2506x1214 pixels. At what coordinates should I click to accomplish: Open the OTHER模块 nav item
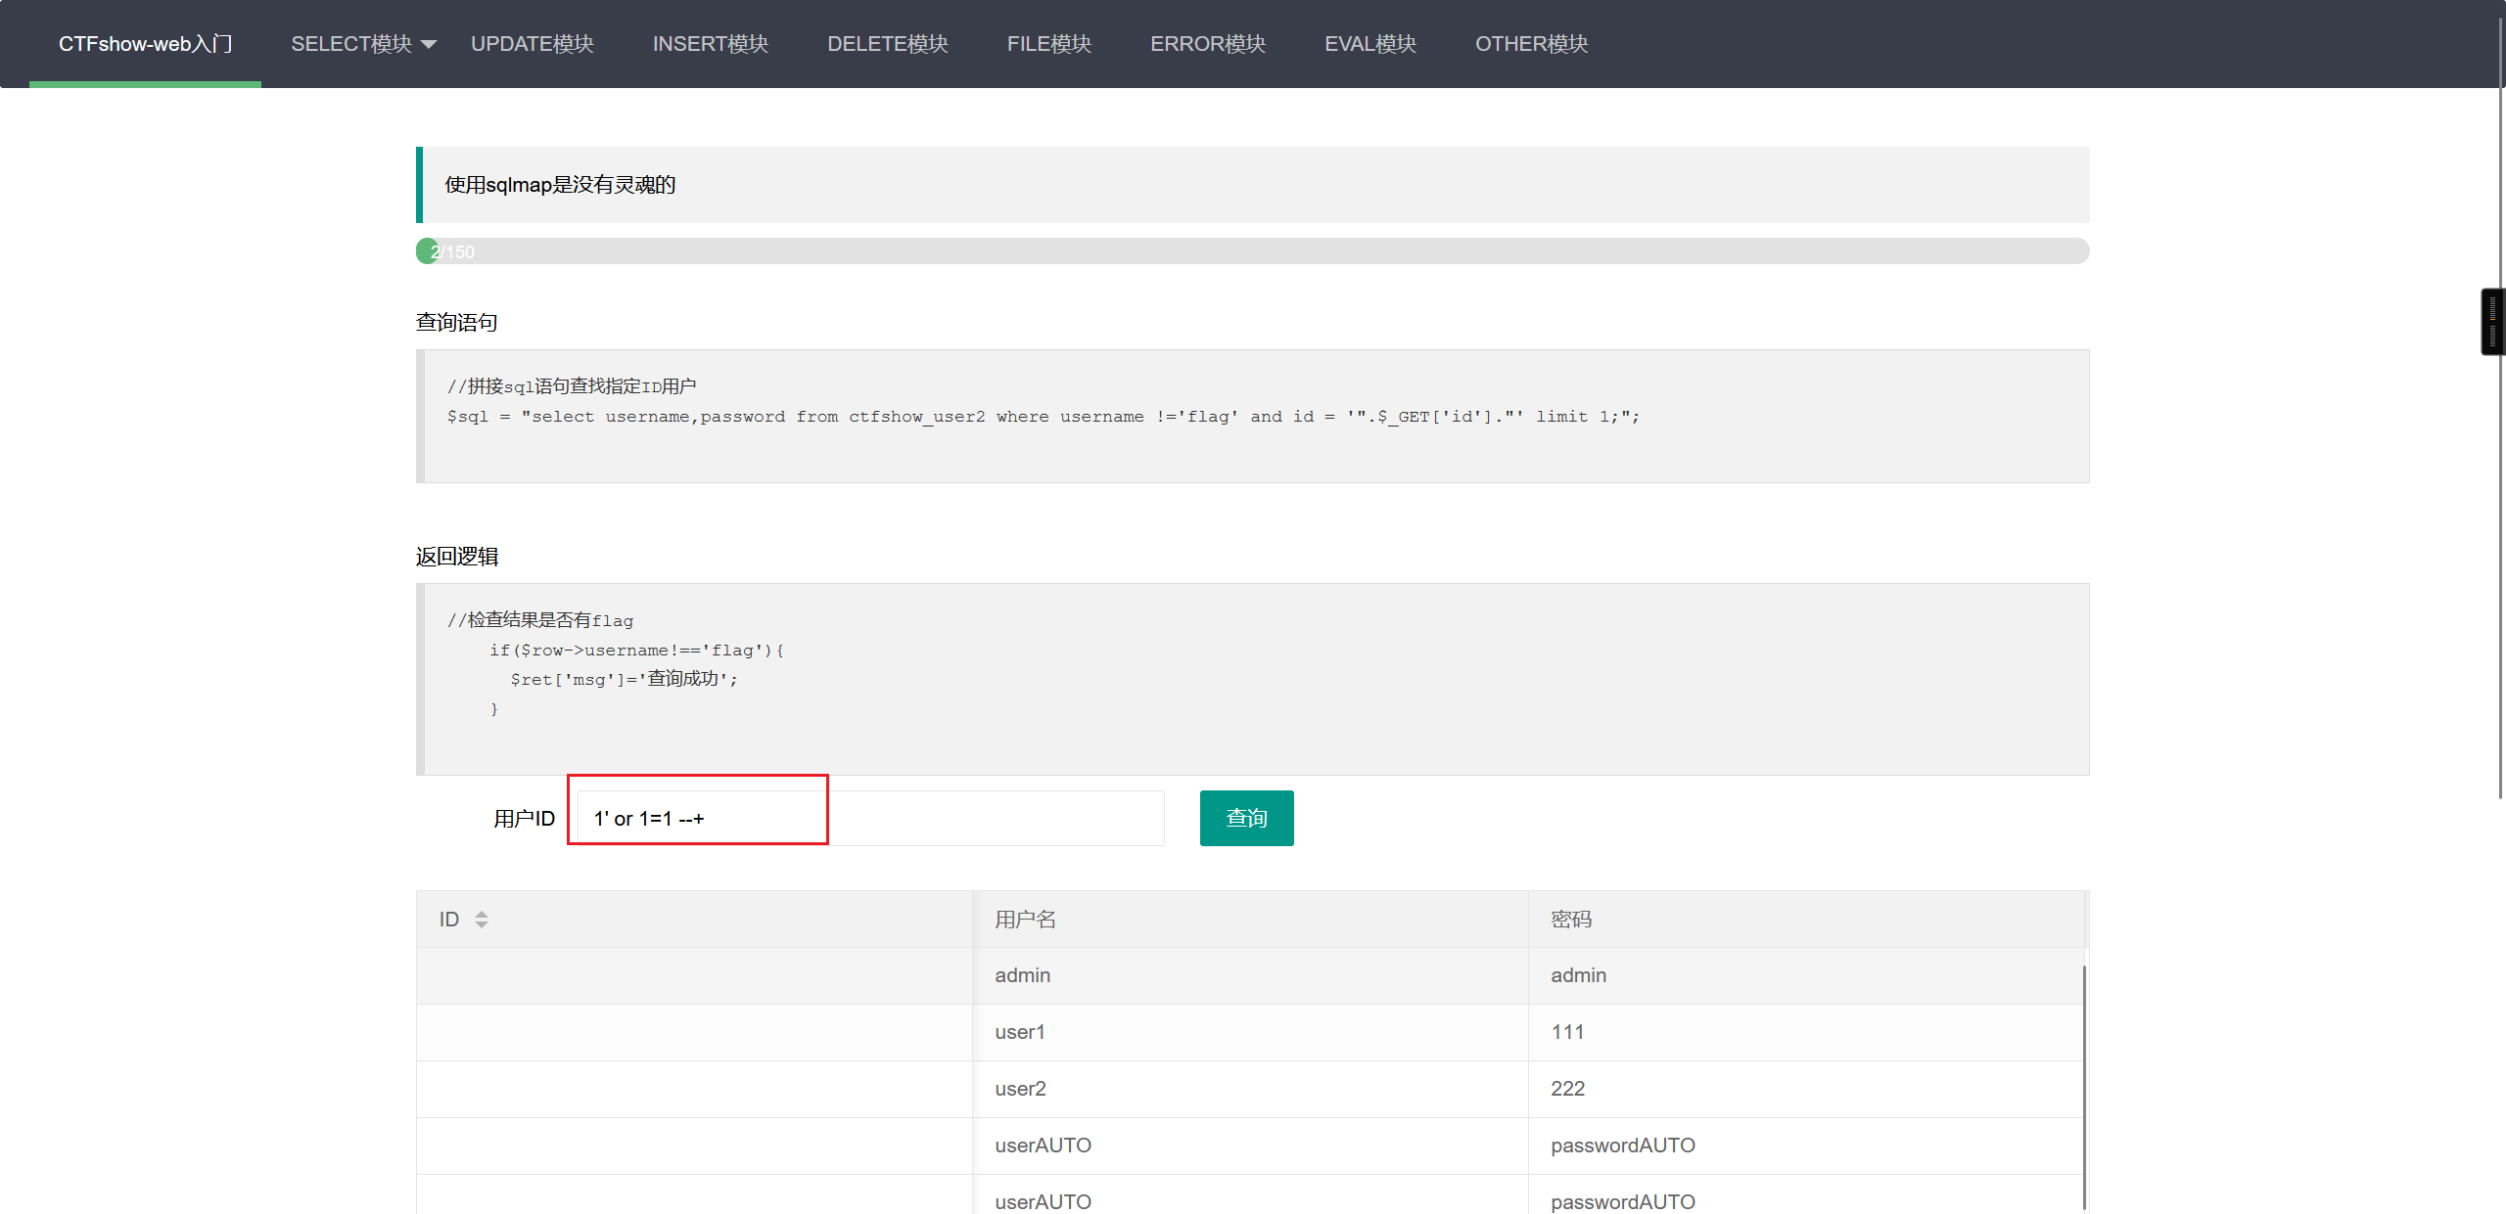point(1531,44)
